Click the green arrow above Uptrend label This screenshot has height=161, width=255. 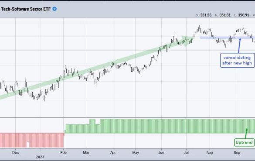[246, 134]
